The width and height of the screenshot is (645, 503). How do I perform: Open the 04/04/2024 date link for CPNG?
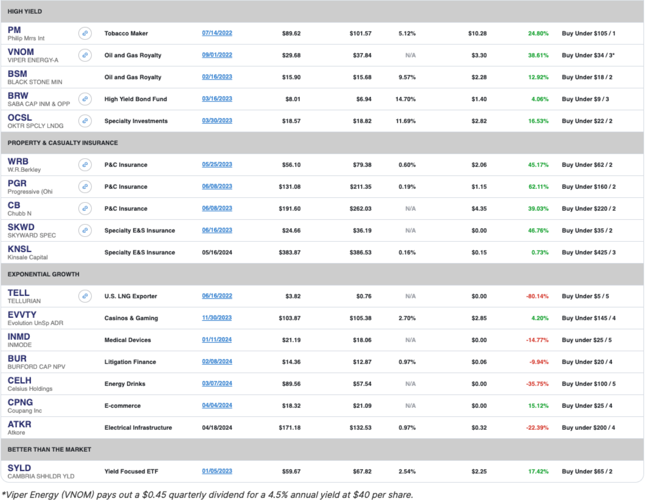(x=217, y=405)
